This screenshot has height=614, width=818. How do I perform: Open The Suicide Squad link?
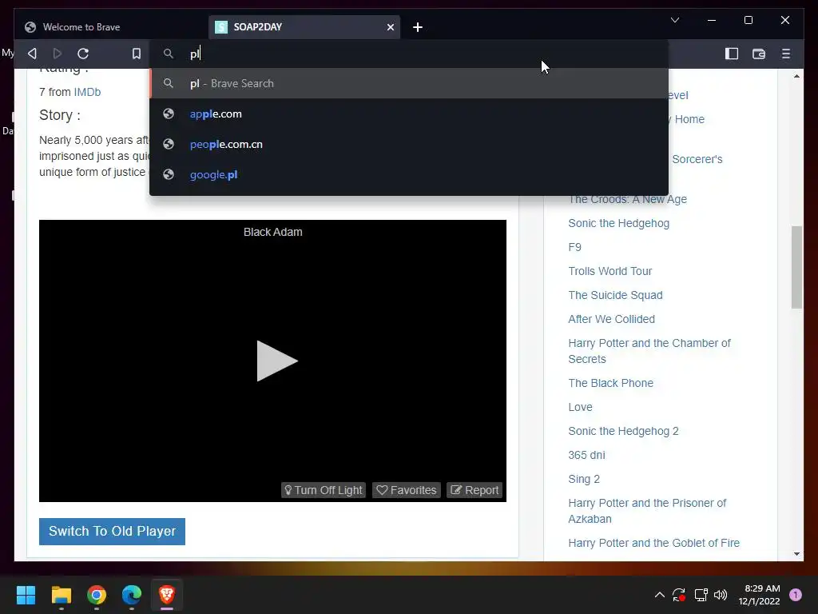click(615, 295)
